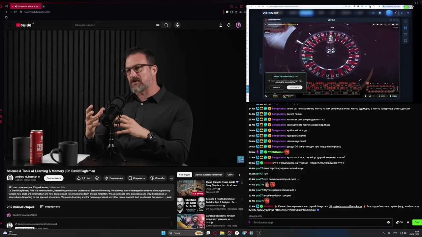
Task: Open the taskbar volume control
Action: pyautogui.click(x=405, y=233)
